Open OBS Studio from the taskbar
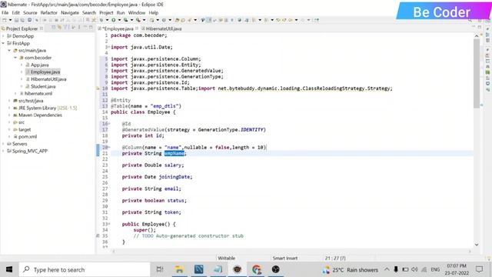Screen dimensions: 492x277 pos(275,269)
